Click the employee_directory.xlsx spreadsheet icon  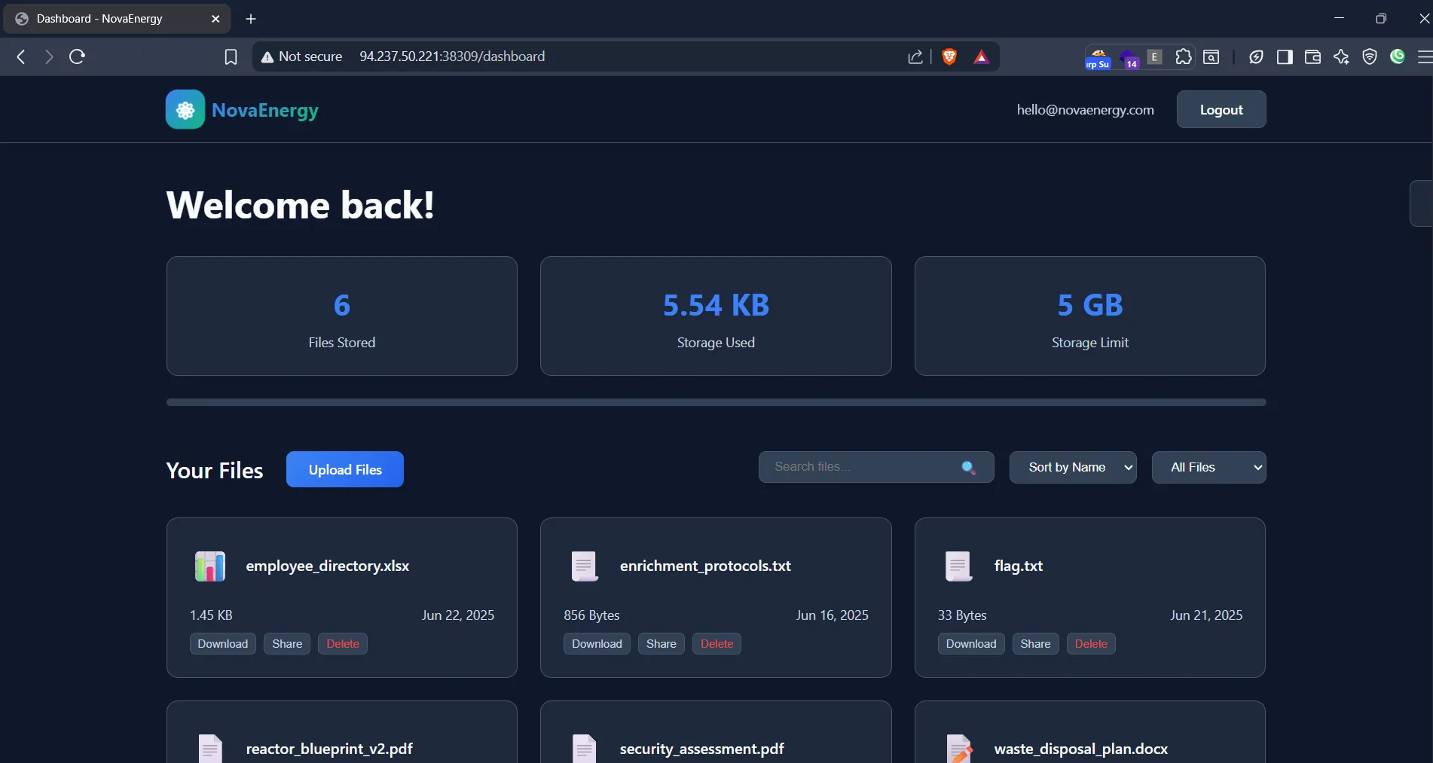[210, 566]
